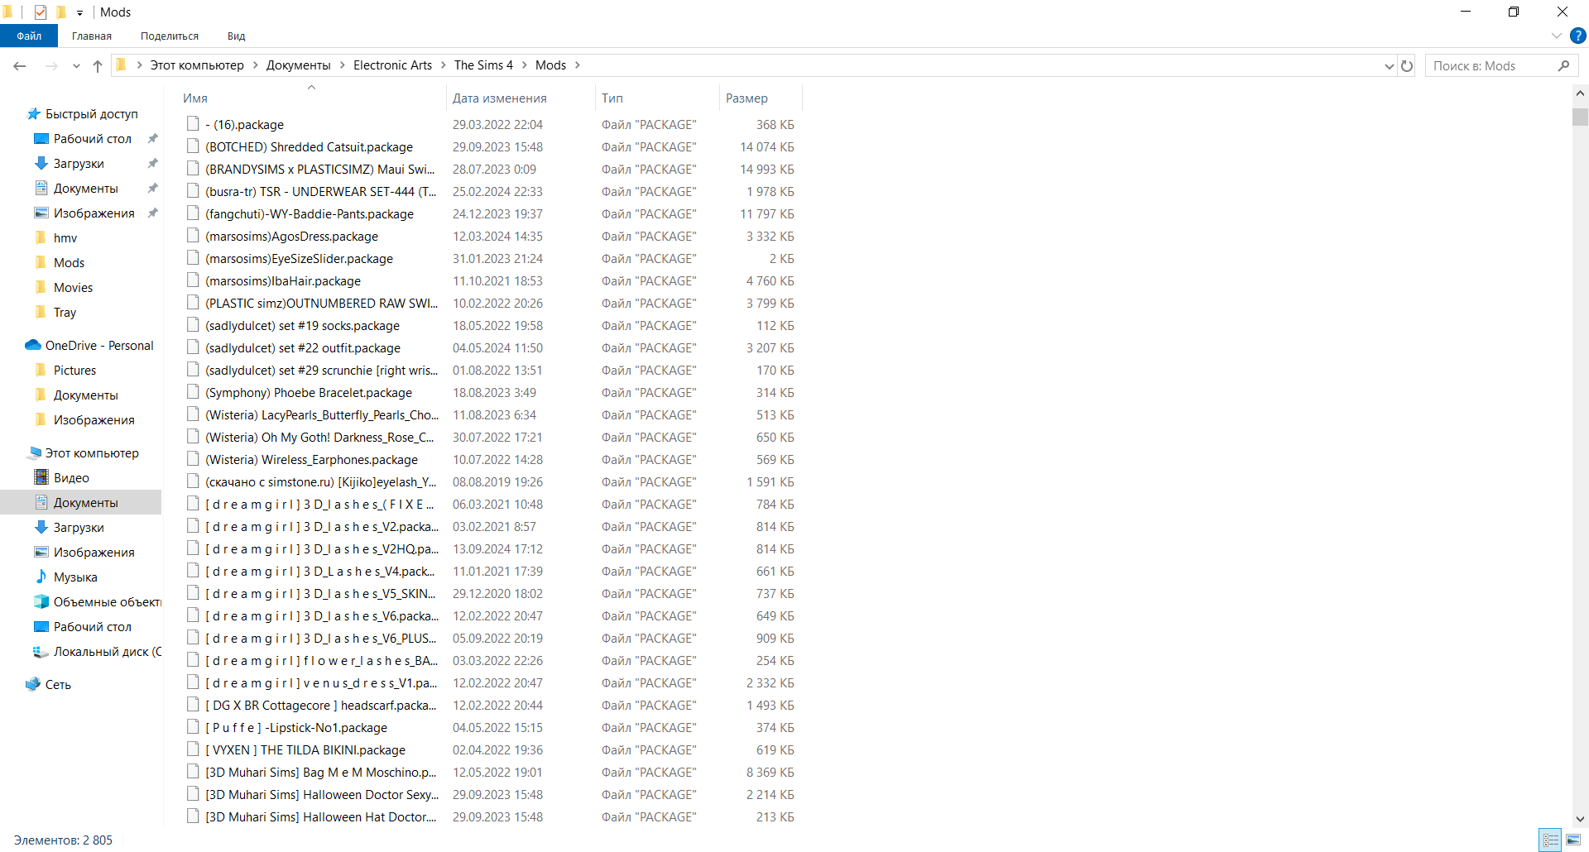Refresh the Mods folder view
This screenshot has height=852, width=1589.
click(x=1407, y=66)
